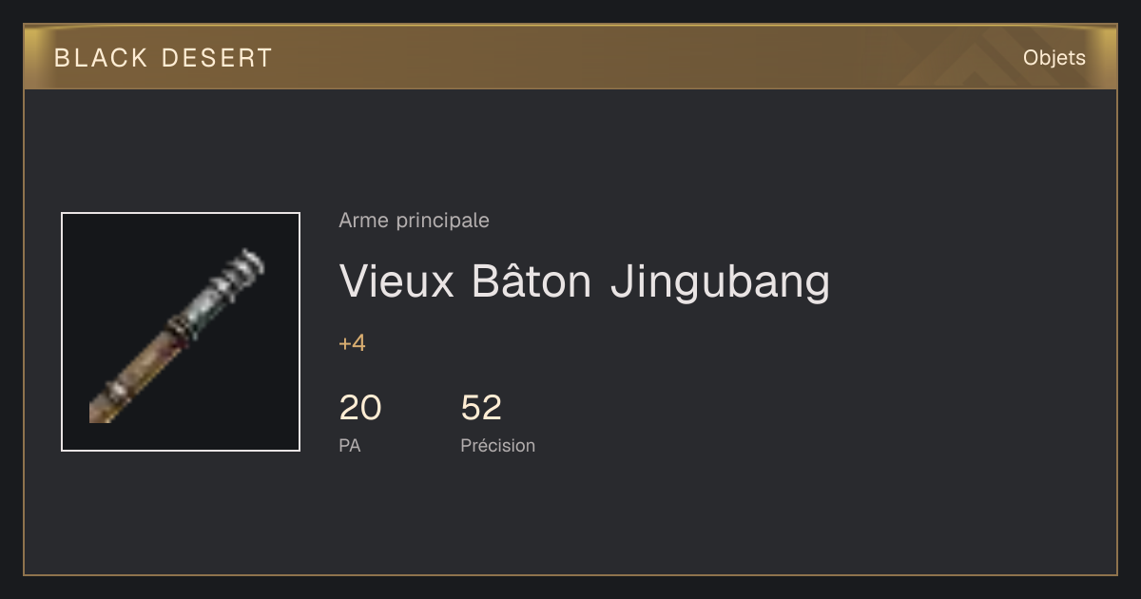1141x599 pixels.
Task: Click the word Jingubang in the title
Action: point(720,283)
